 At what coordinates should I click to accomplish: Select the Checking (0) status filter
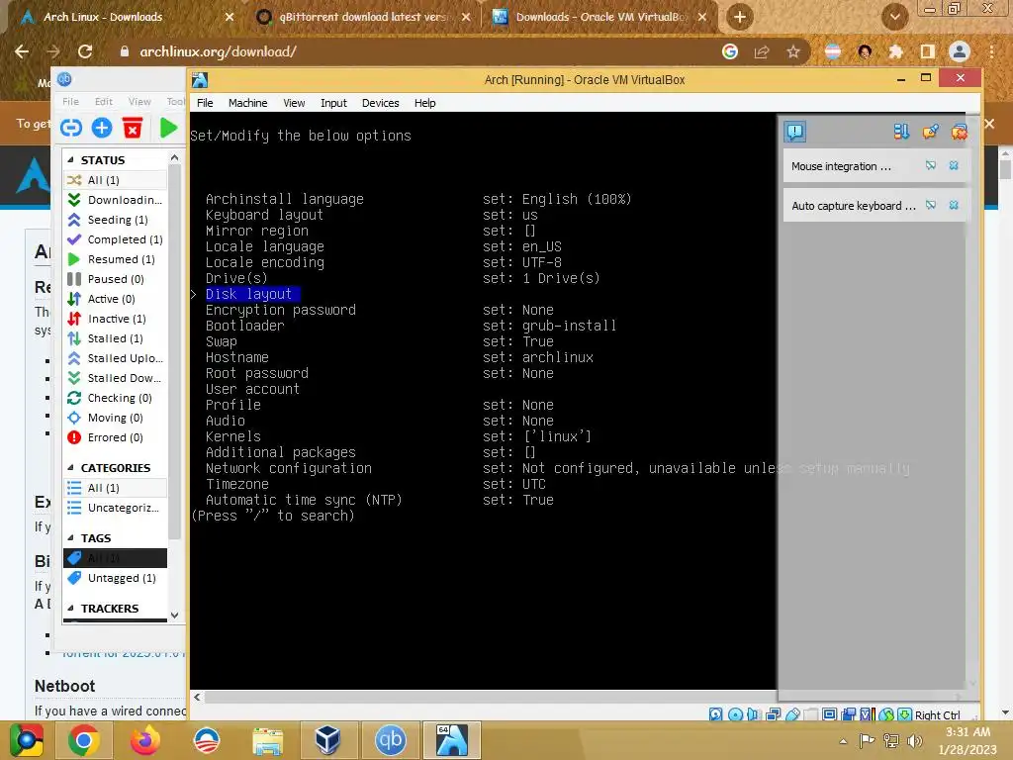(x=117, y=398)
